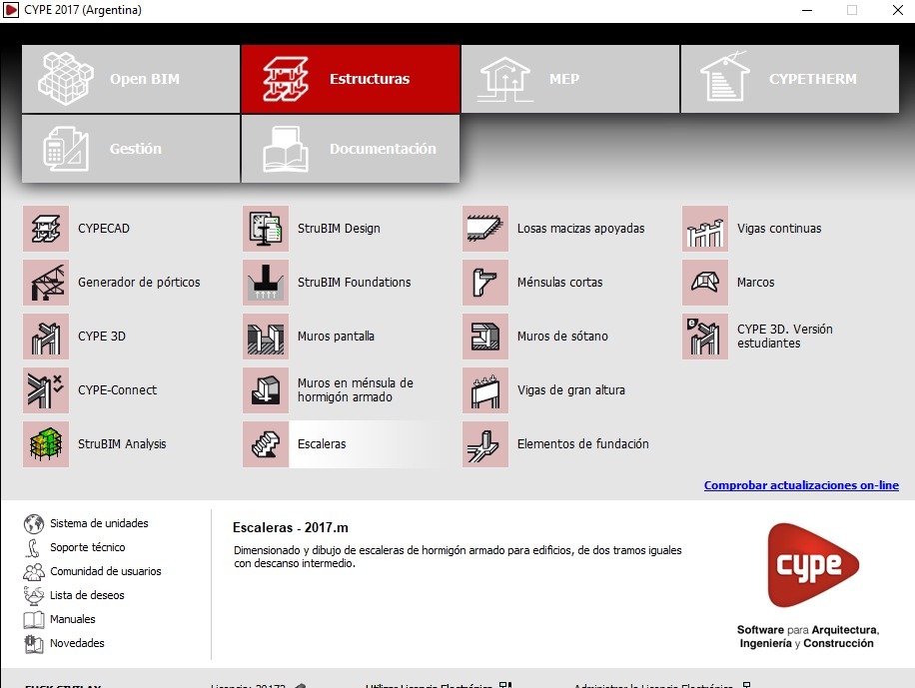The height and width of the screenshot is (688, 915).
Task: Click the CYPE-Connect icon
Action: click(46, 390)
